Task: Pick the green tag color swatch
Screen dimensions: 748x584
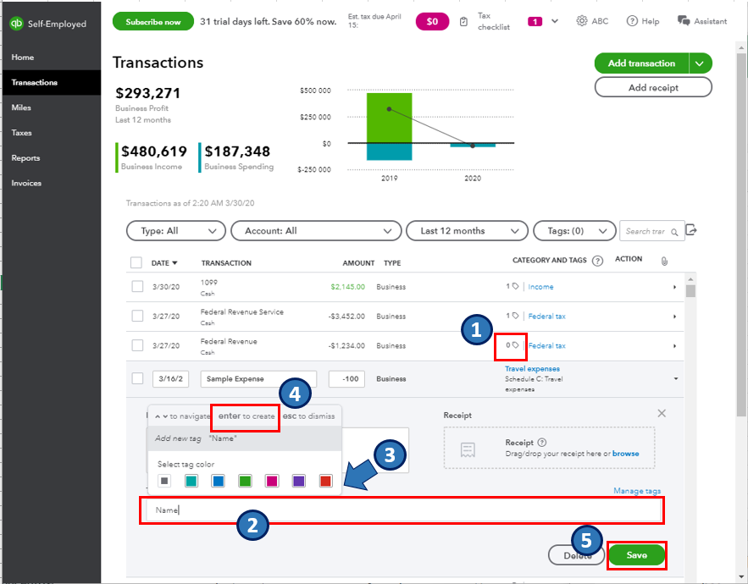Action: pos(245,481)
